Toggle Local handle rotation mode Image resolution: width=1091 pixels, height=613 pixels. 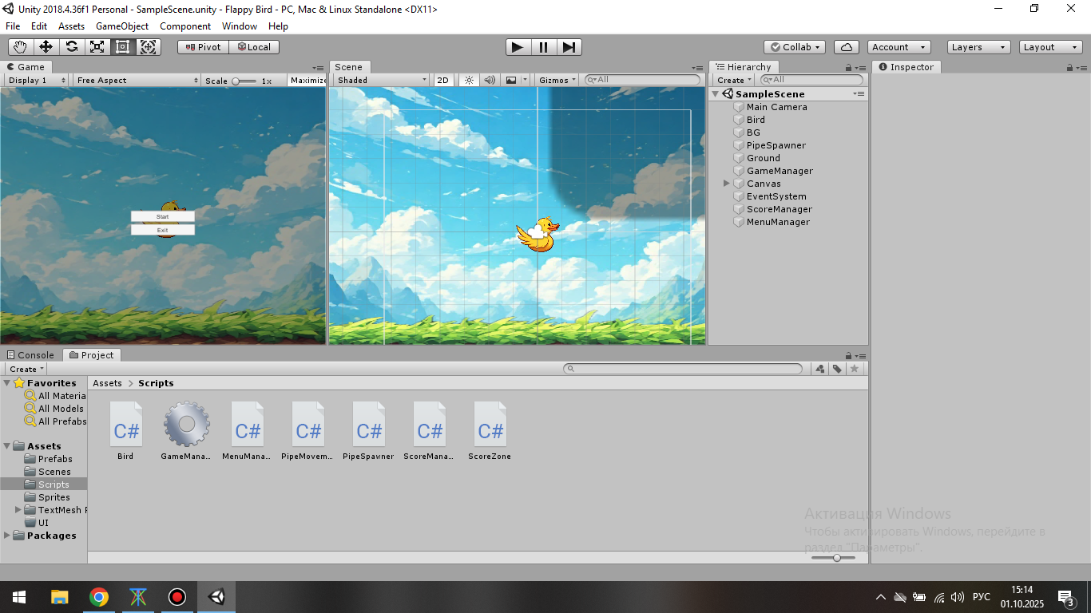pos(254,47)
